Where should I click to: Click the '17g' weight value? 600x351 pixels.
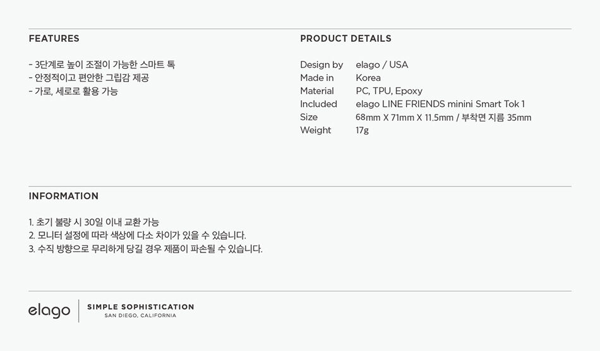362,130
